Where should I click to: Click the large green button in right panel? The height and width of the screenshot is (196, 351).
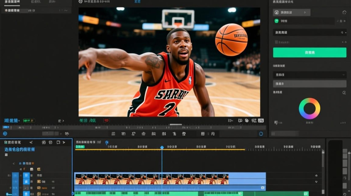coord(309,53)
